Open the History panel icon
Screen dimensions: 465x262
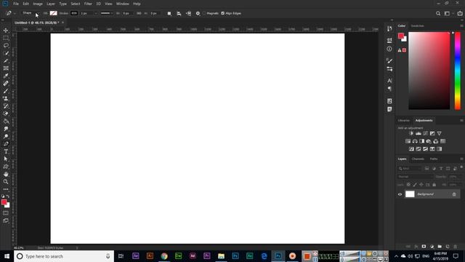(389, 28)
